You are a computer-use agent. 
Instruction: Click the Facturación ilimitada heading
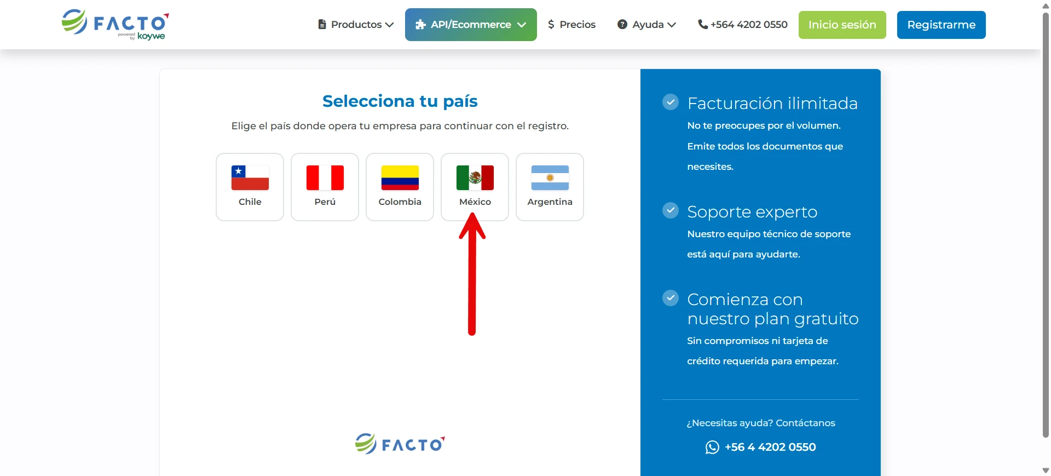[772, 103]
